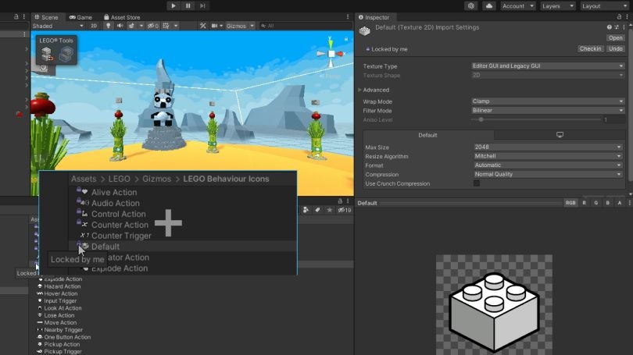The image size is (633, 355).
Task: Switch to the Game tab
Action: coord(81,16)
